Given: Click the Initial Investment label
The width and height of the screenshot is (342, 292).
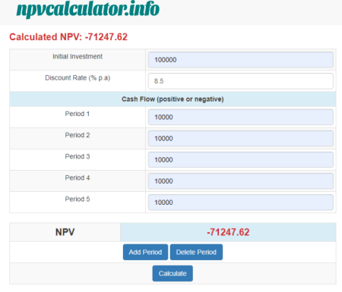Looking at the screenshot, I should [x=78, y=56].
